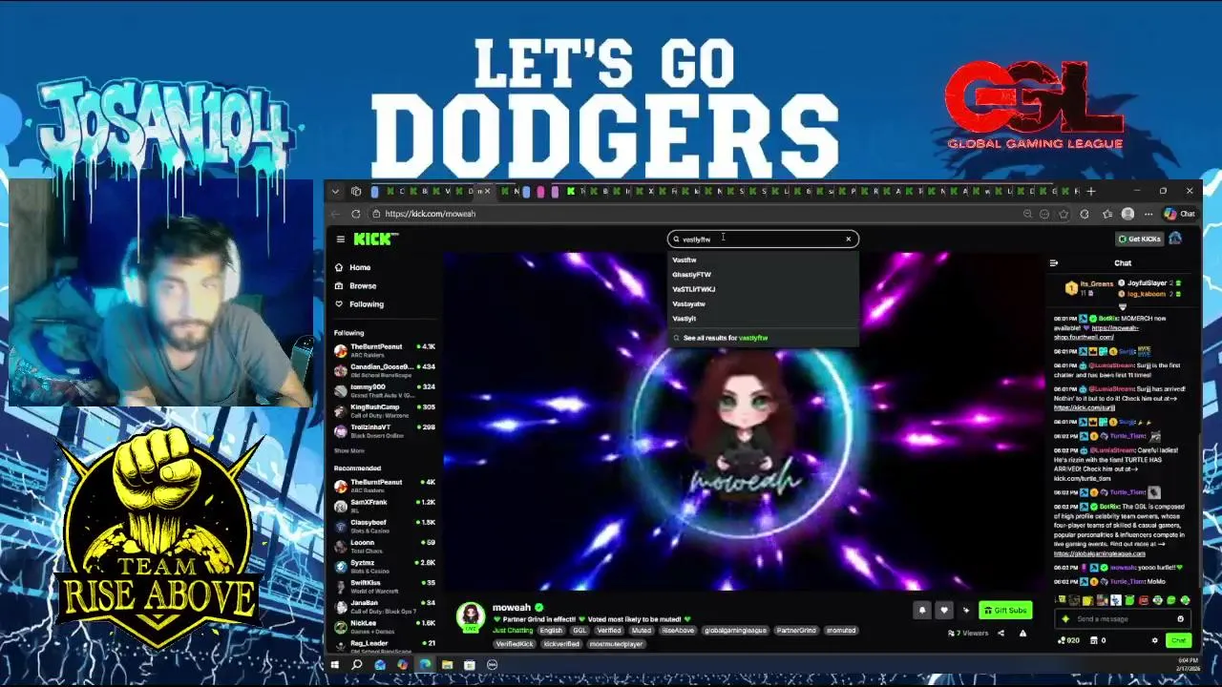Clear the search box with X
Image resolution: width=1222 pixels, height=687 pixels.
point(848,239)
